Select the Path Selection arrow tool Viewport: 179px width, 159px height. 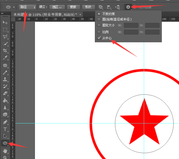[x=5, y=136]
